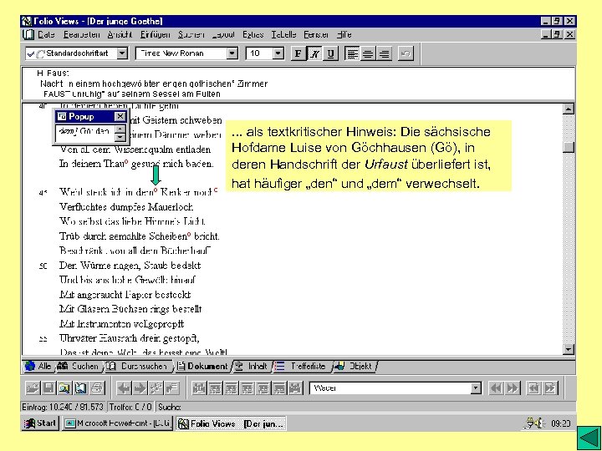Viewport: 602px width, 451px height.
Task: Click the single left arrow back icon
Action: [x=124, y=388]
